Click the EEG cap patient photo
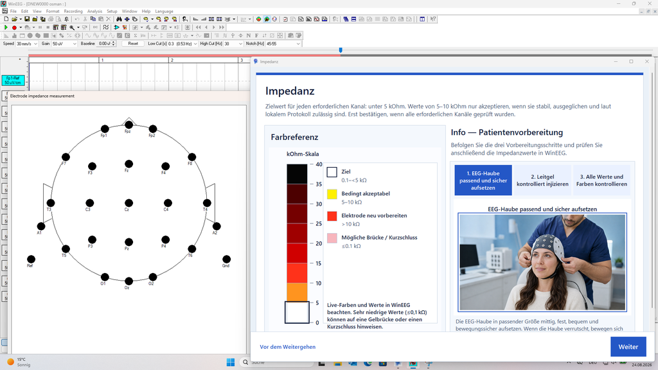Screen dimensions: 658x370 542,262
